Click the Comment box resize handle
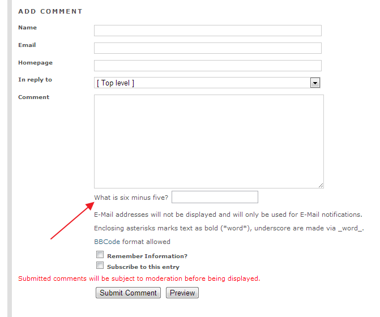Image resolution: width=380 pixels, height=317 pixels. coord(321,185)
